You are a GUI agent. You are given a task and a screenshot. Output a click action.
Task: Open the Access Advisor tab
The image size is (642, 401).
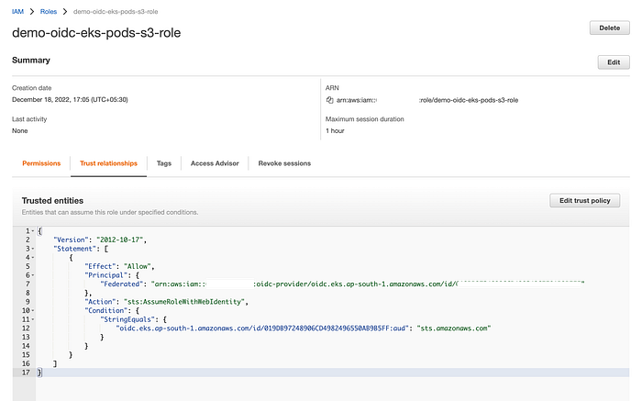click(215, 163)
